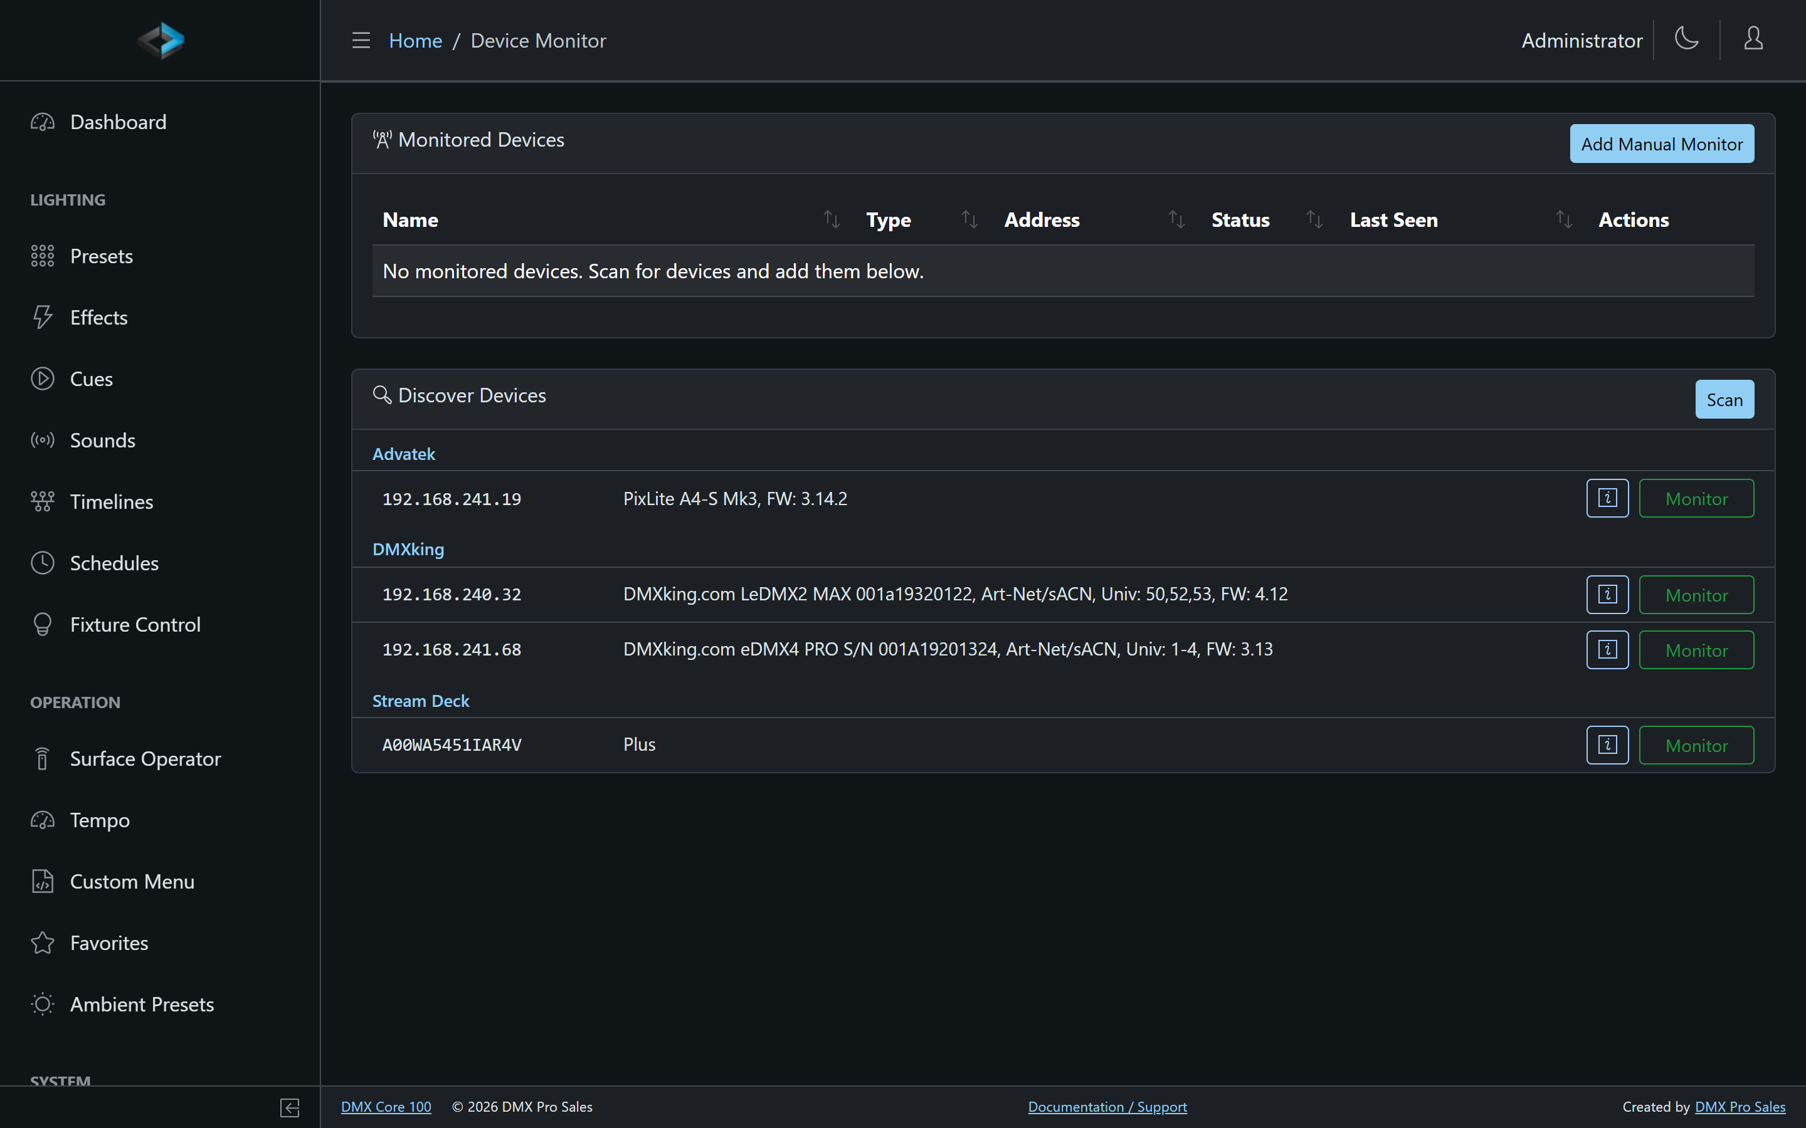The image size is (1806, 1128).
Task: Click the DMX Core logo icon
Action: click(x=161, y=40)
